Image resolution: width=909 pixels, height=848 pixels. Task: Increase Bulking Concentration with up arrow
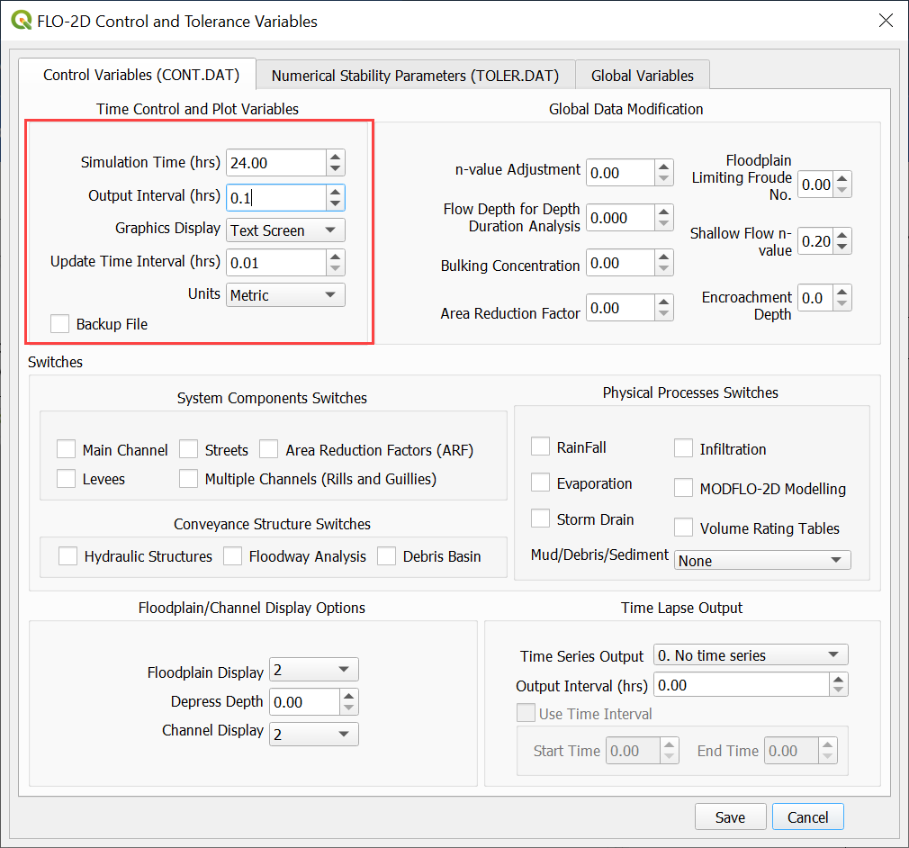[x=663, y=257]
